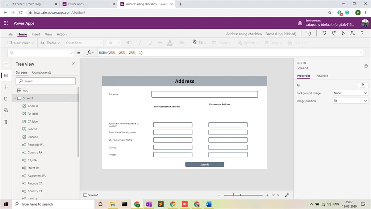Open the App checker stethoscope icon

click(x=309, y=33)
